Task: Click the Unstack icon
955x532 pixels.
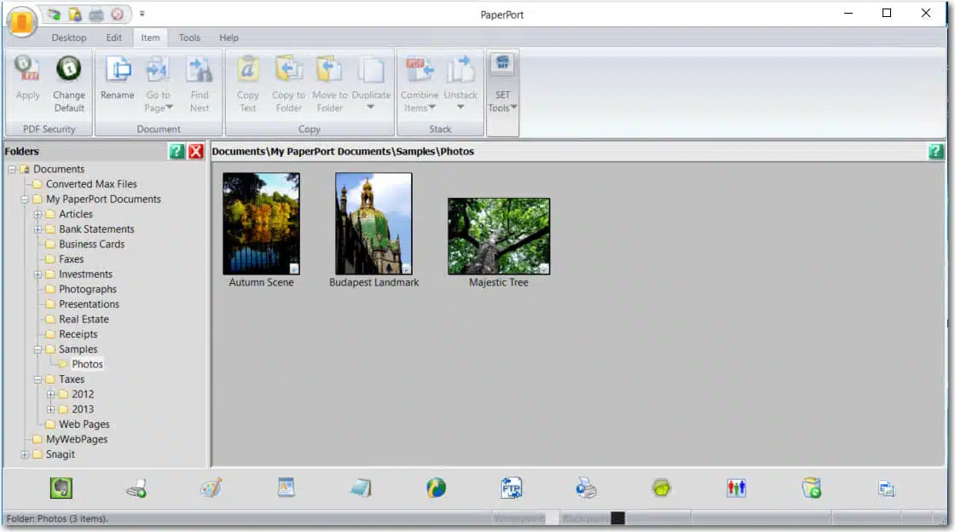Action: [460, 69]
